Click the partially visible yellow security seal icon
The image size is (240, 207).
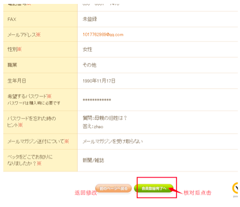point(236,188)
